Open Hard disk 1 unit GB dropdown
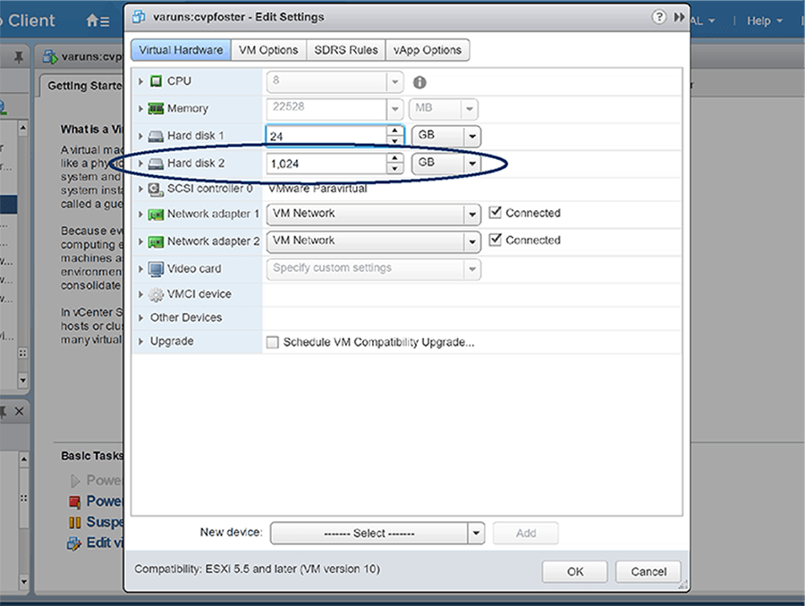Image resolution: width=805 pixels, height=606 pixels. [446, 136]
